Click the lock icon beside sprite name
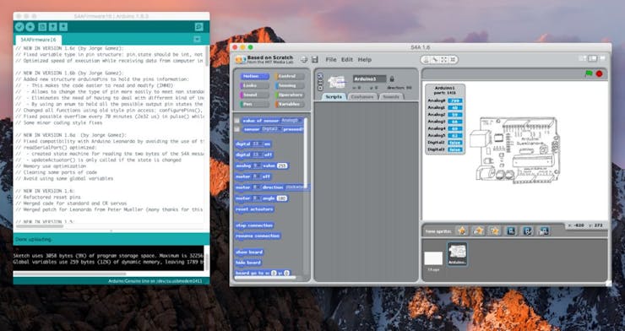 (x=391, y=79)
